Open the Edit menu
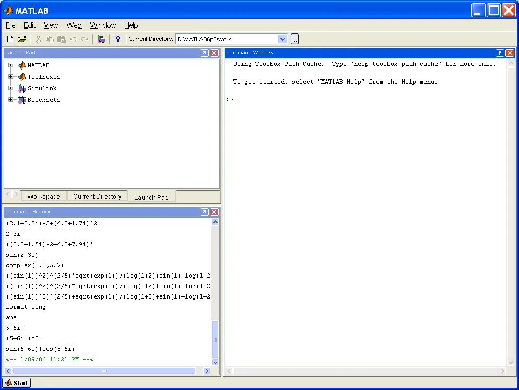Image resolution: width=519 pixels, height=390 pixels. point(29,25)
